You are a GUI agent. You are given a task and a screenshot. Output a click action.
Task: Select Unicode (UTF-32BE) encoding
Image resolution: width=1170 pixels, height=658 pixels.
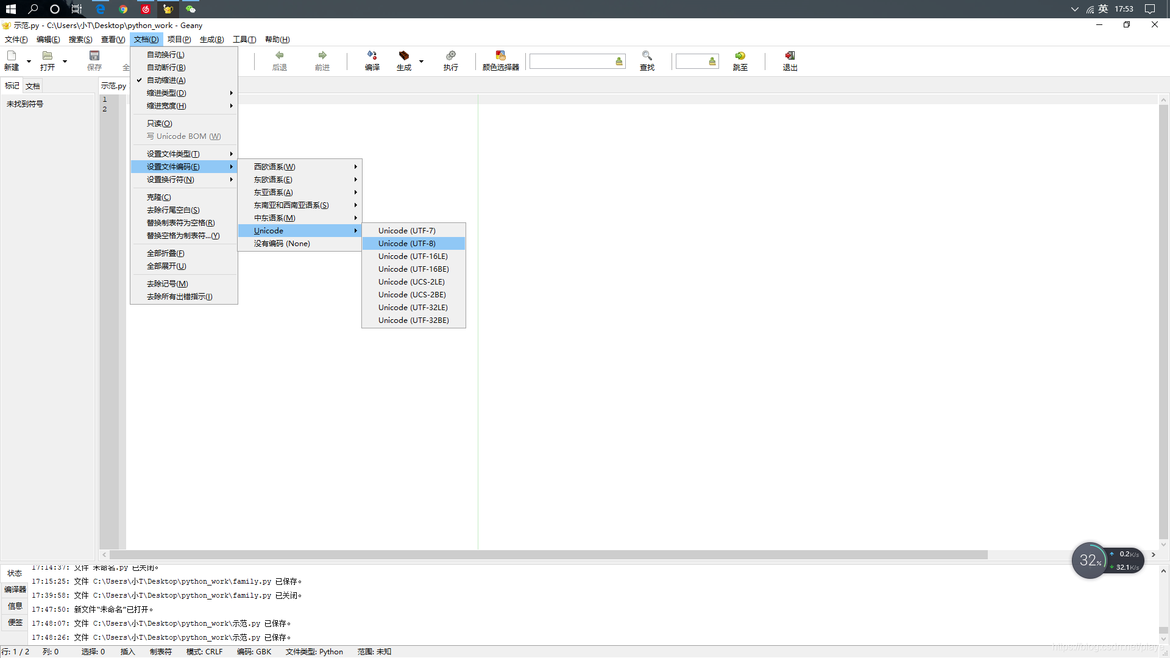point(414,320)
